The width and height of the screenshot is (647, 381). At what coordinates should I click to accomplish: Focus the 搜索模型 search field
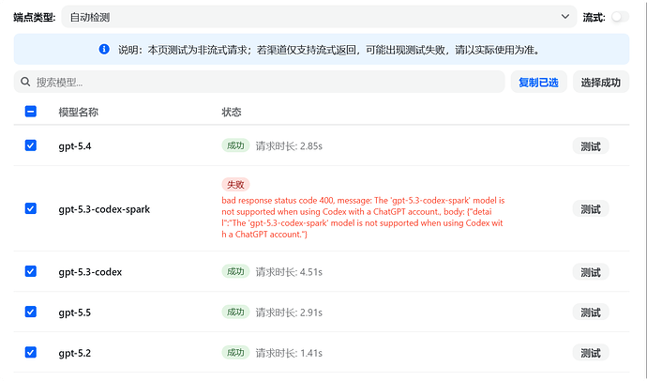click(259, 82)
